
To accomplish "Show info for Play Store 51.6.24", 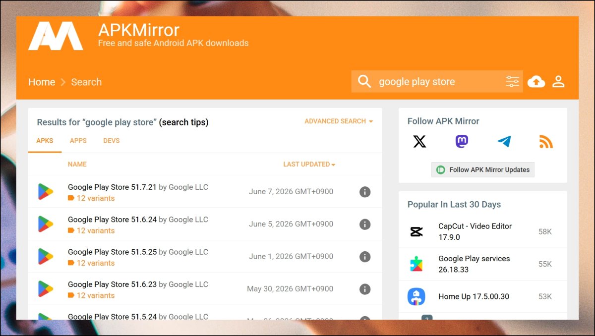I will 365,224.
